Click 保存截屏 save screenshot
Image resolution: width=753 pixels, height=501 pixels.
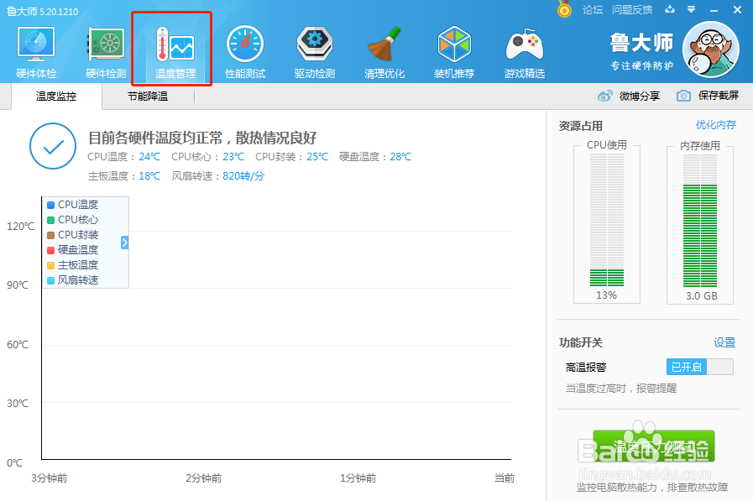click(719, 96)
